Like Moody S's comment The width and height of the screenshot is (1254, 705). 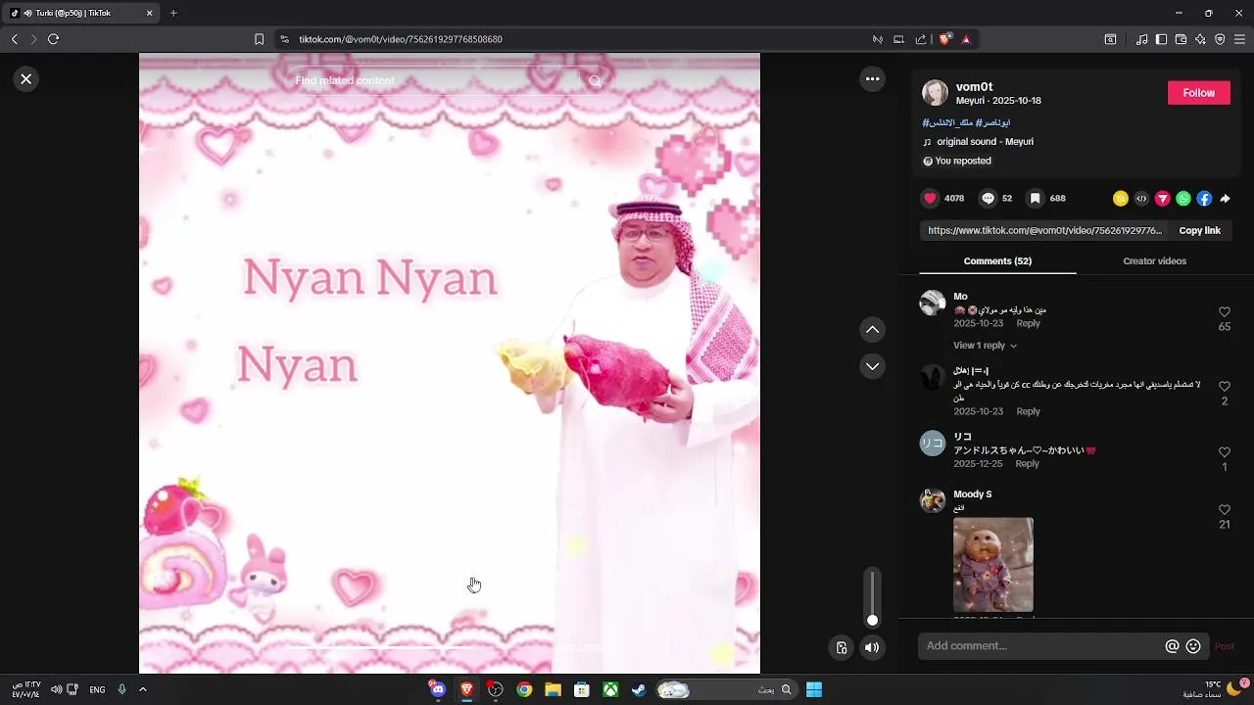(x=1225, y=510)
